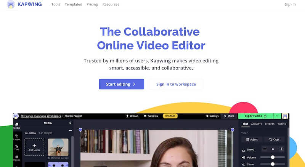Open My Super looooong Workspace link
This screenshot has width=305, height=167.
[x=41, y=116]
